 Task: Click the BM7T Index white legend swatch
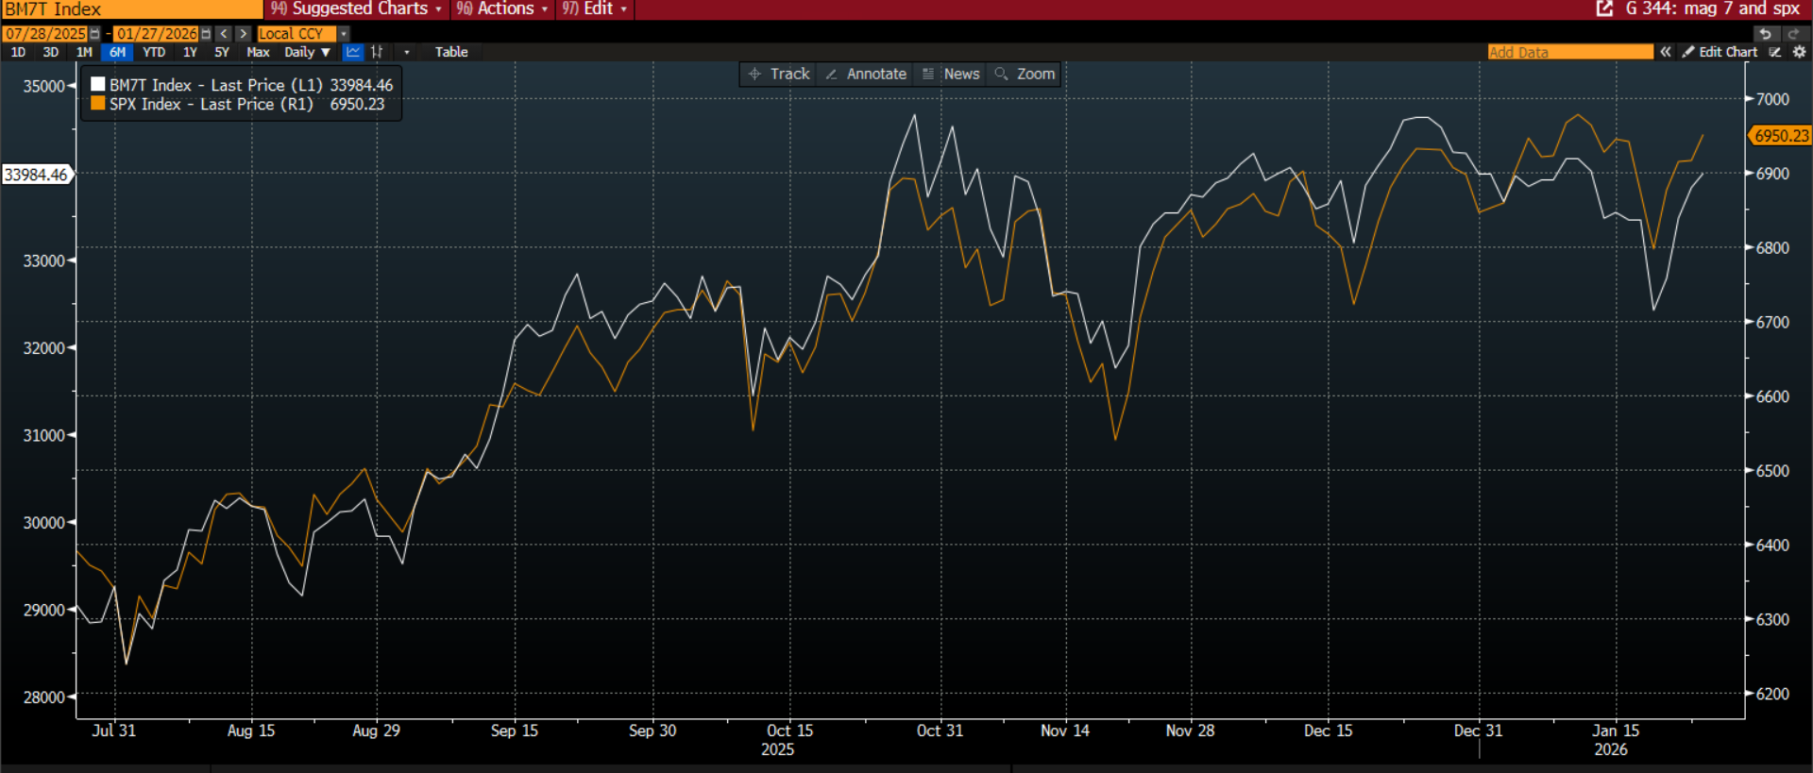(97, 84)
